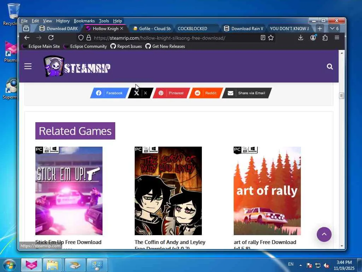
Task: Show hidden tray icons arrow
Action: pyautogui.click(x=300, y=265)
